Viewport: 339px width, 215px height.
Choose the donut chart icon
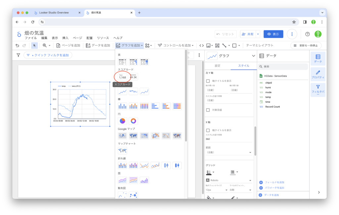tap(133, 121)
